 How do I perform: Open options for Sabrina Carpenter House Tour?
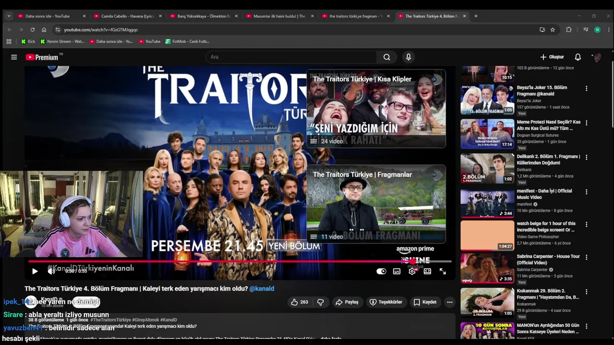coord(586,257)
